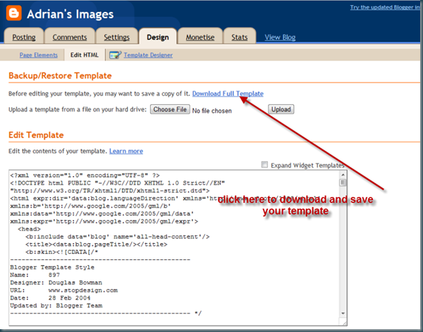Select the Edit HTML sub-tab

[x=85, y=55]
